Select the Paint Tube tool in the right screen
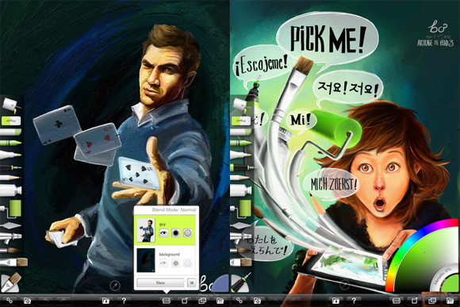Screen dimensions: 460x307 click(241, 190)
